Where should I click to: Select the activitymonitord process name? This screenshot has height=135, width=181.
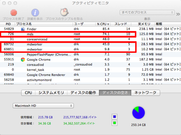tap(39, 80)
